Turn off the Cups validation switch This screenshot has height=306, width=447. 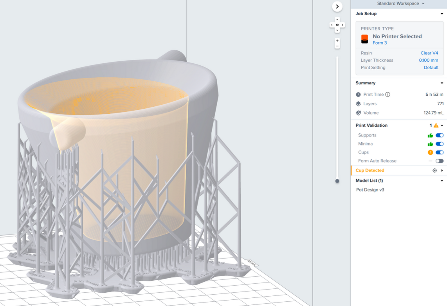pyautogui.click(x=440, y=152)
